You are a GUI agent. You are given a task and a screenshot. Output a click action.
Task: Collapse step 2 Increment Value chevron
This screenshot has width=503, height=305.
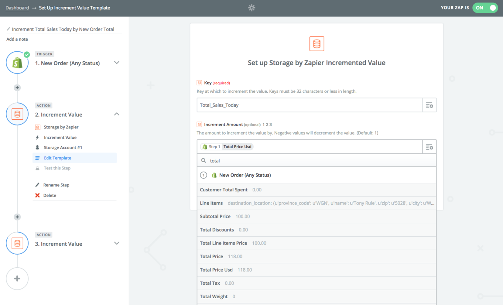(x=116, y=114)
